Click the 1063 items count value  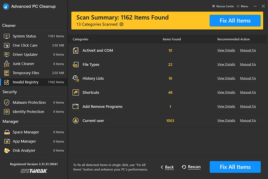point(170,121)
